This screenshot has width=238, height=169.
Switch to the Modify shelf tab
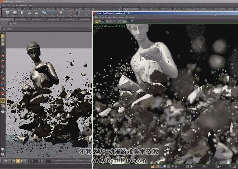point(12,9)
